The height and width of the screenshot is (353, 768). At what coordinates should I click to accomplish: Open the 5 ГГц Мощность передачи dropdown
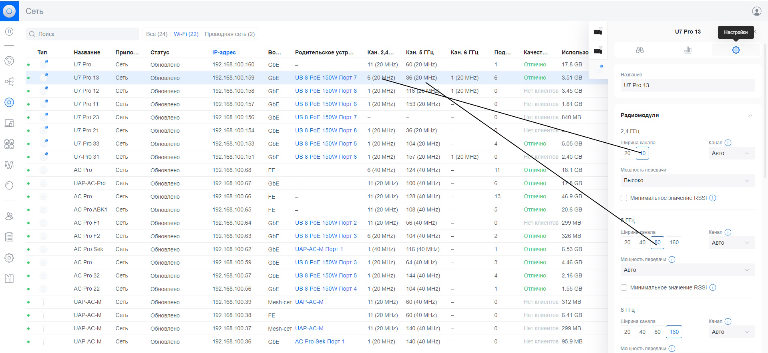click(688, 270)
